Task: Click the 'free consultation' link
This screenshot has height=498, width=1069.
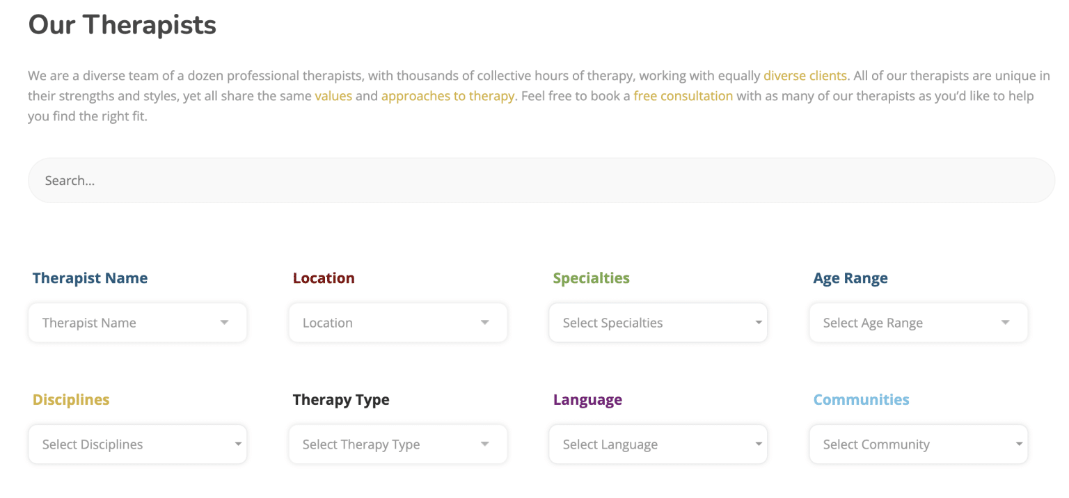Action: coord(683,96)
